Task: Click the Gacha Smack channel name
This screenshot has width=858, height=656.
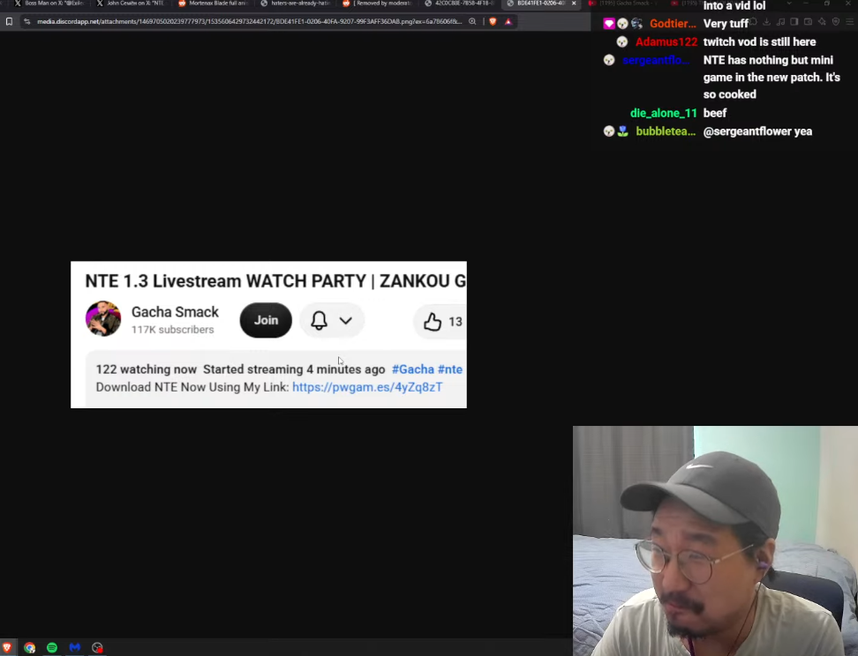Action: pyautogui.click(x=175, y=312)
